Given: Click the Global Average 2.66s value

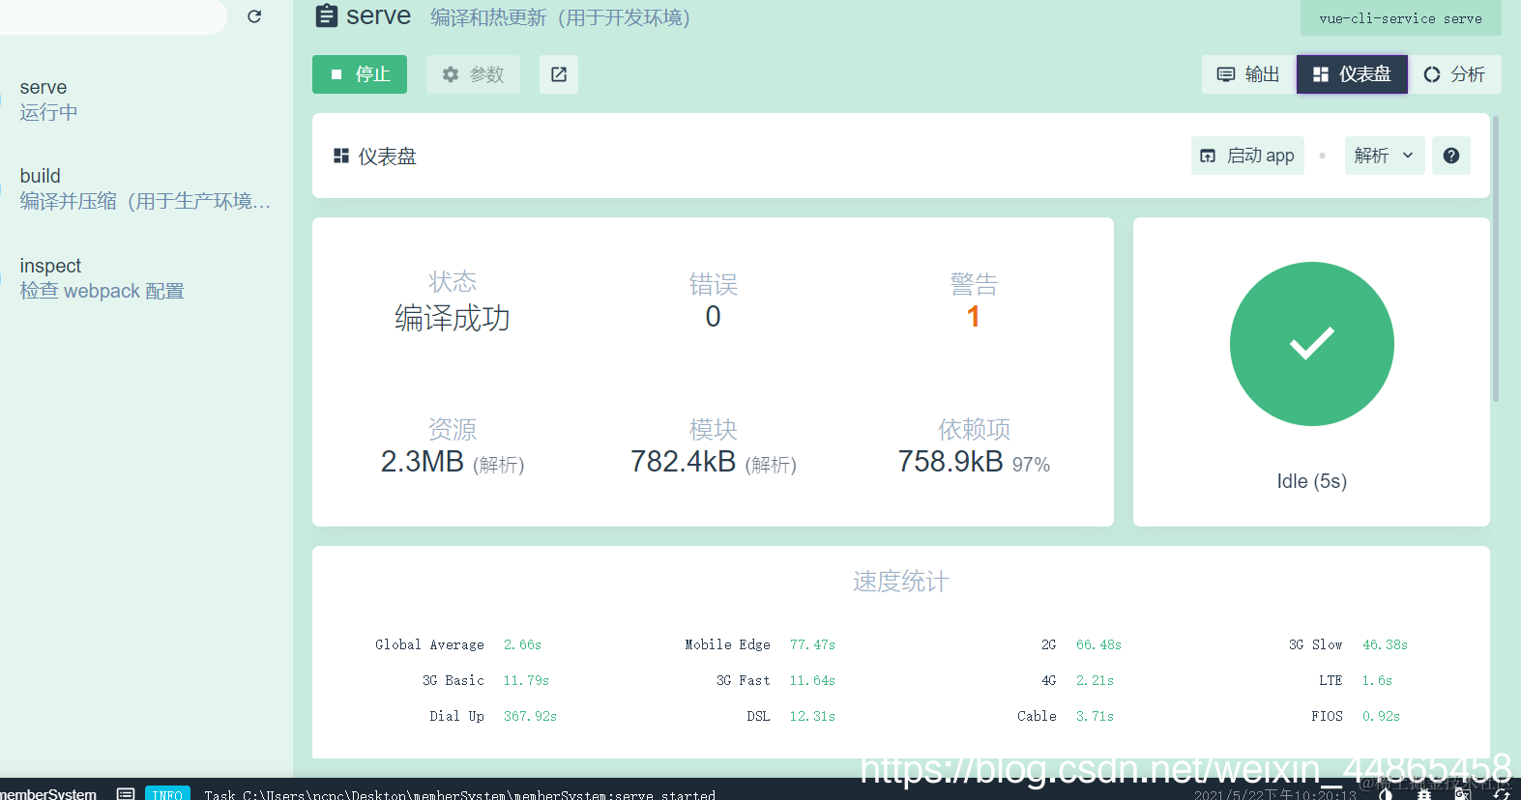Looking at the screenshot, I should click(x=522, y=644).
